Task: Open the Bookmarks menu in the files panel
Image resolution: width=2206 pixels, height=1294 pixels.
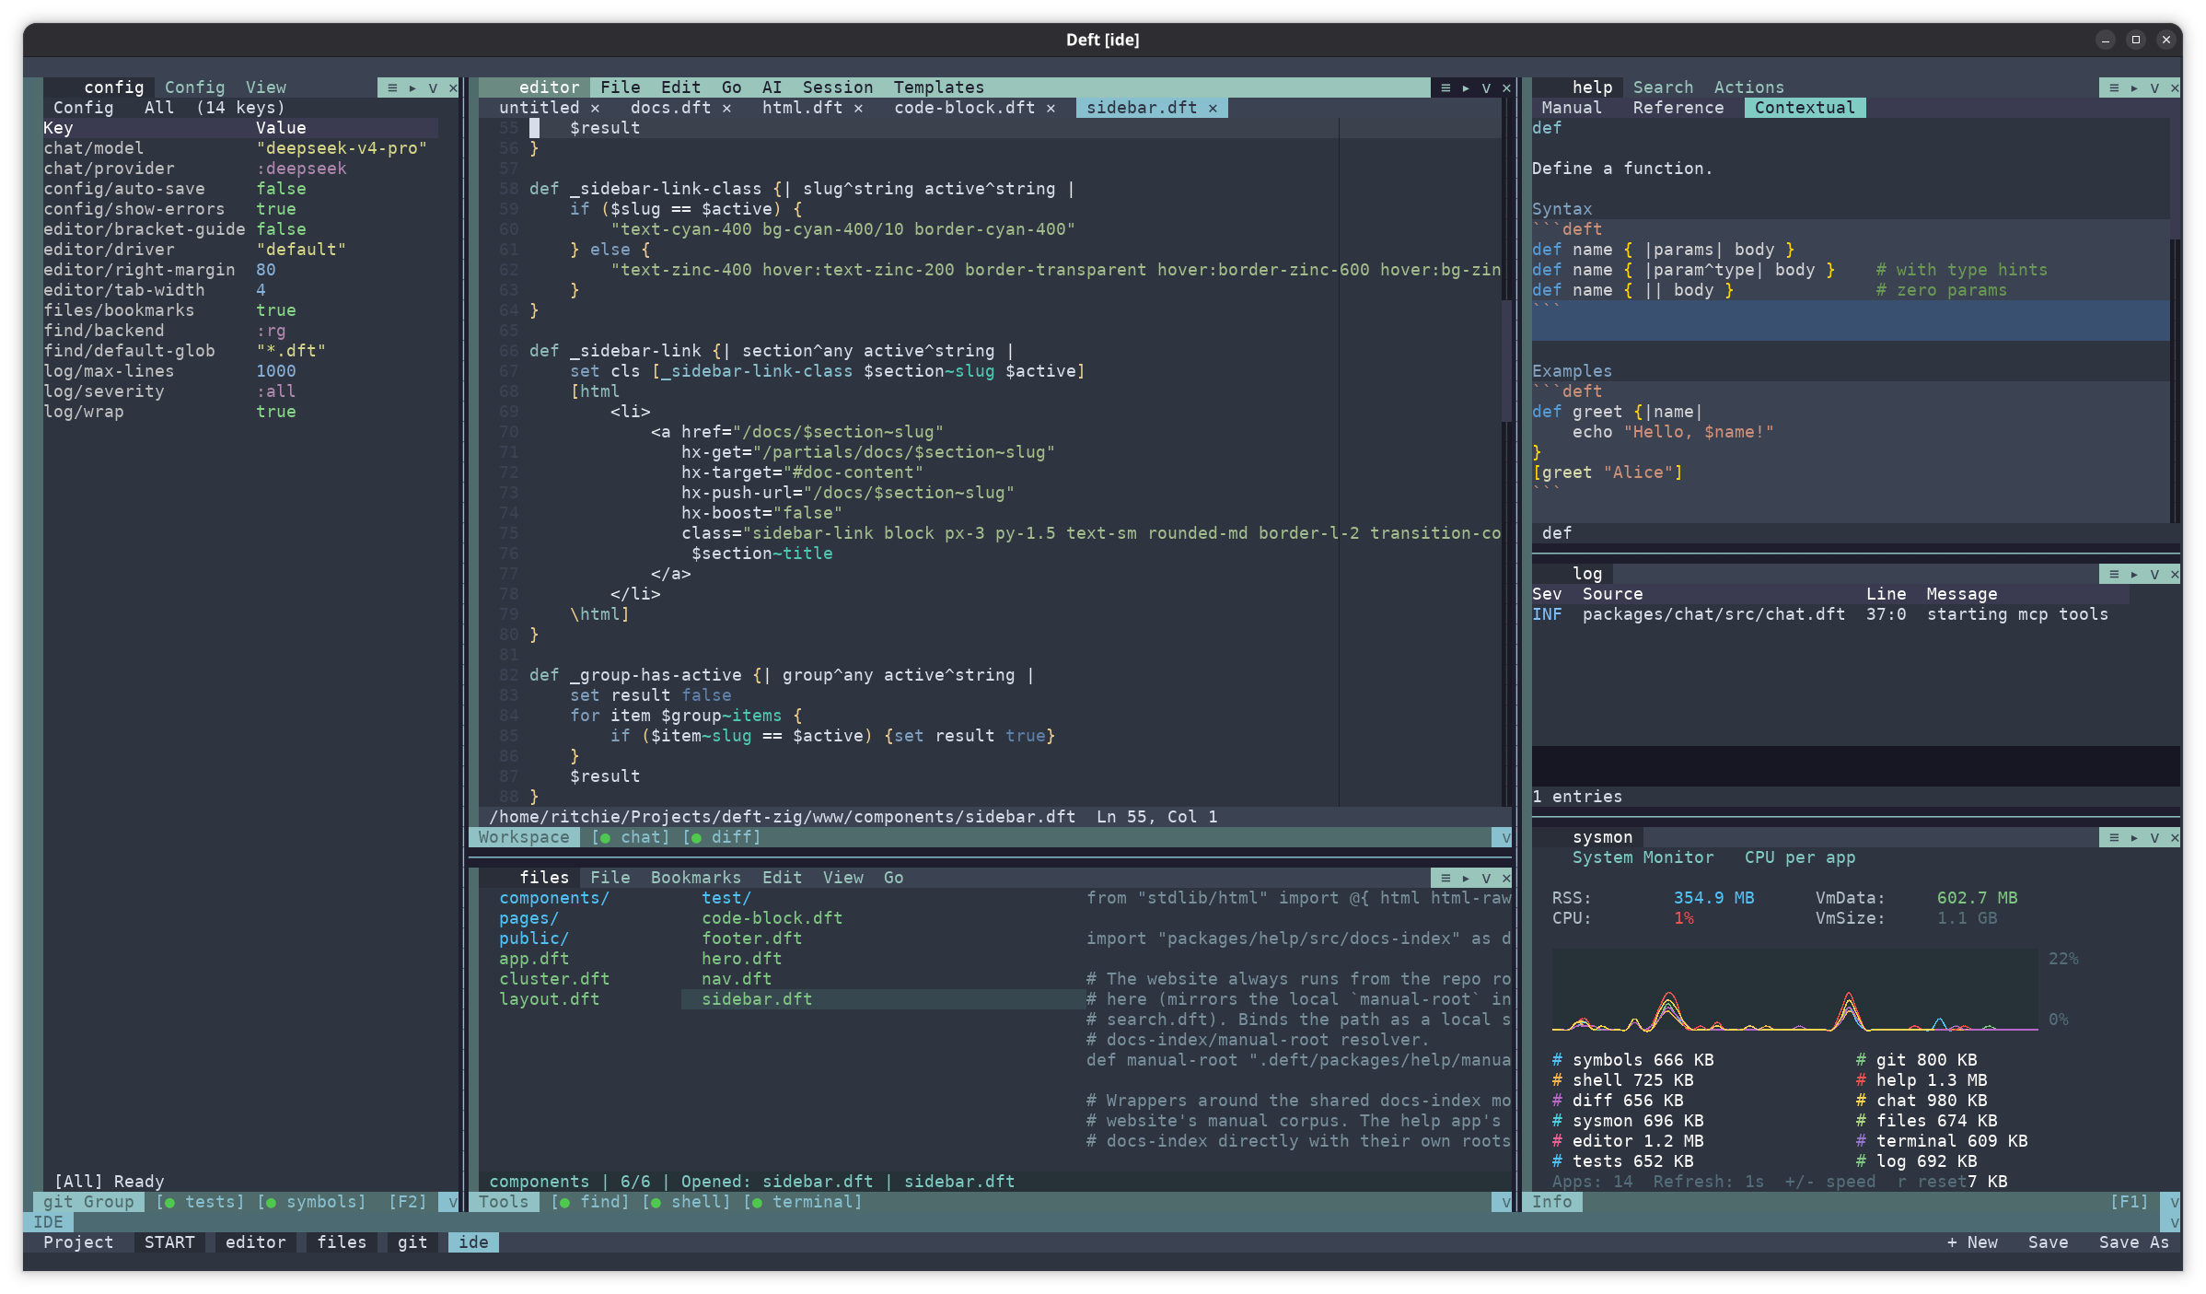Action: (696, 878)
